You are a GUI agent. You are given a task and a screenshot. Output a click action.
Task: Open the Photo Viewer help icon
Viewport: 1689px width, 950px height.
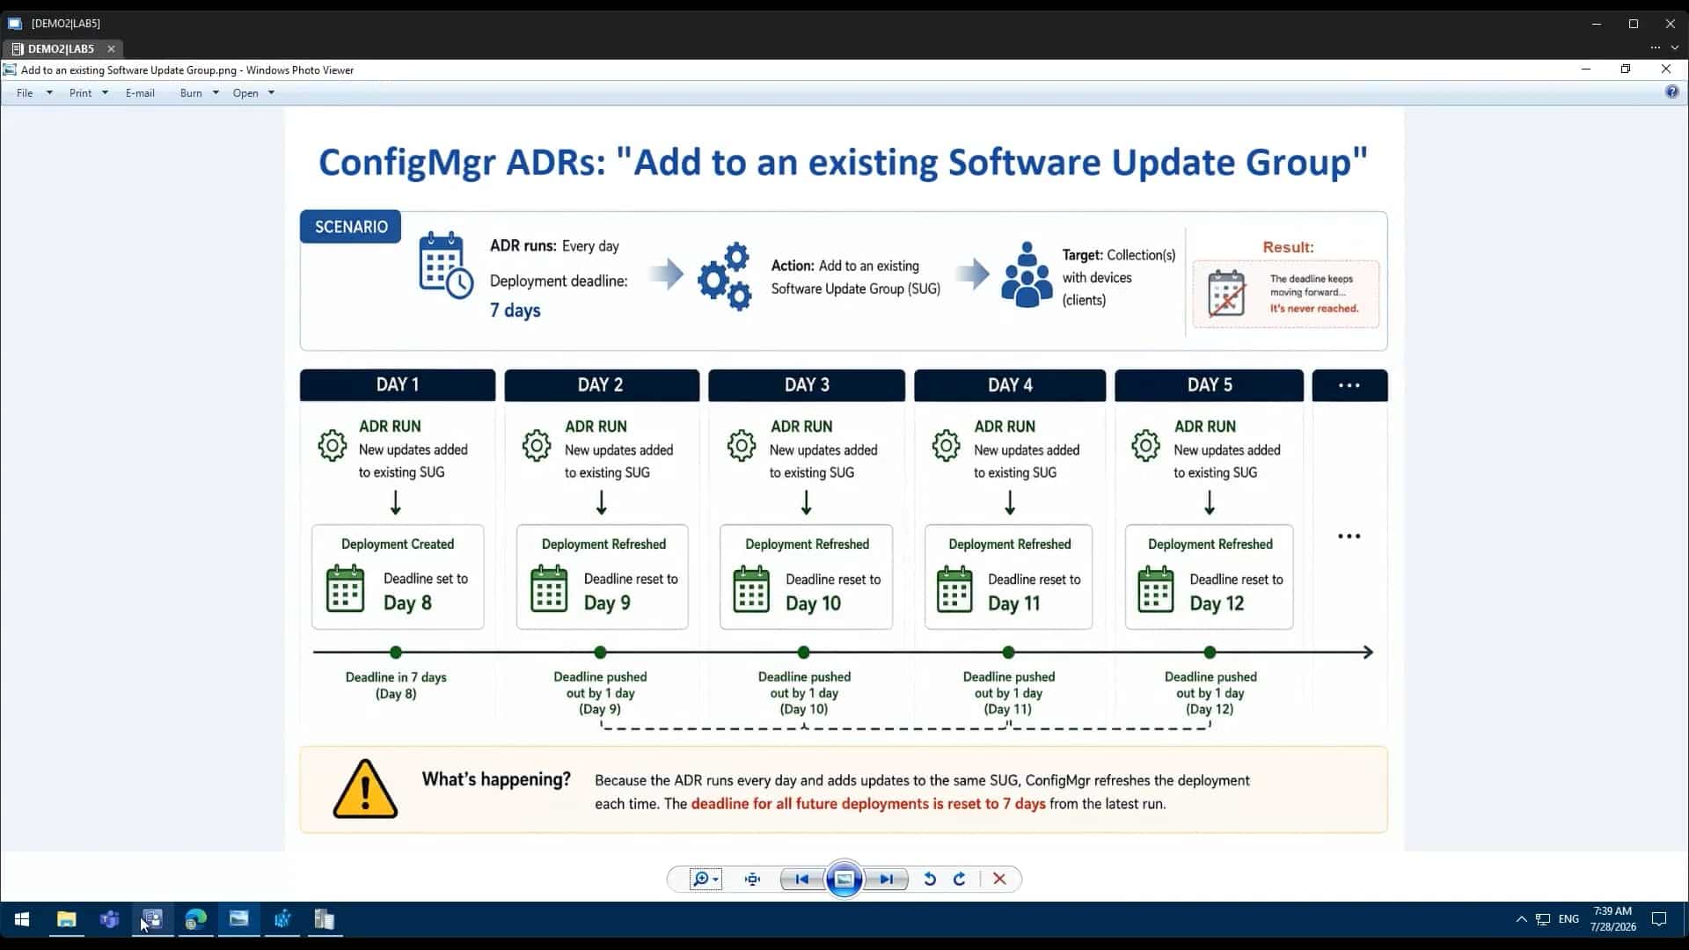coord(1671,92)
